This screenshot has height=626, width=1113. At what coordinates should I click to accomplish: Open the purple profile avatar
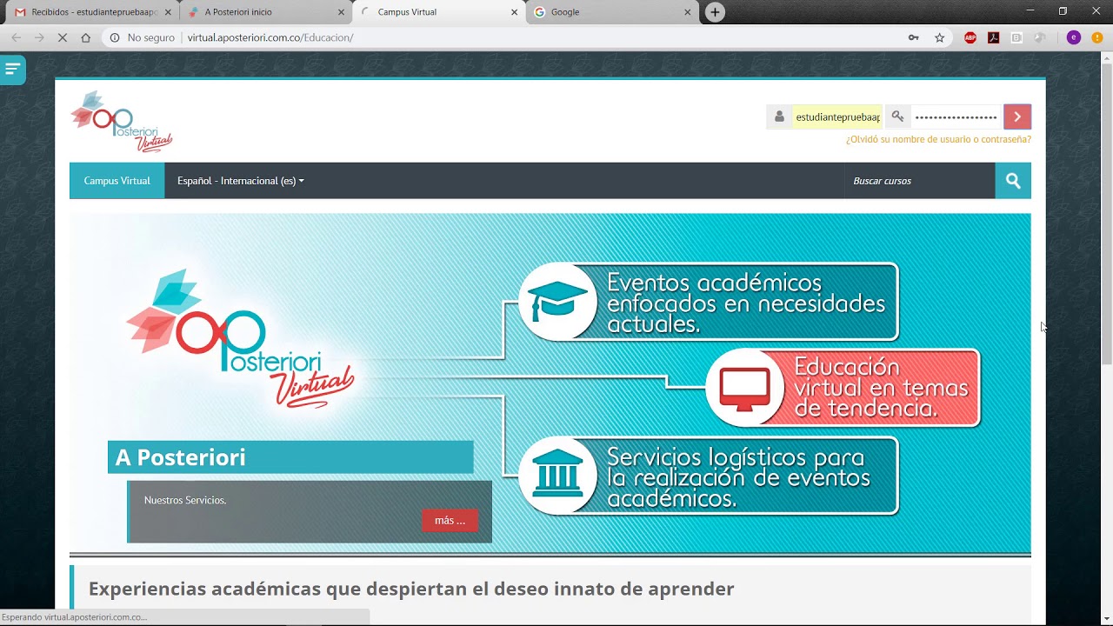click(1074, 37)
